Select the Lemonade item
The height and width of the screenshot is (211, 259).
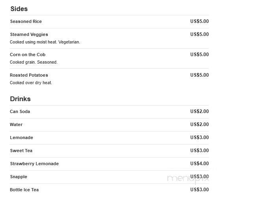click(x=21, y=138)
